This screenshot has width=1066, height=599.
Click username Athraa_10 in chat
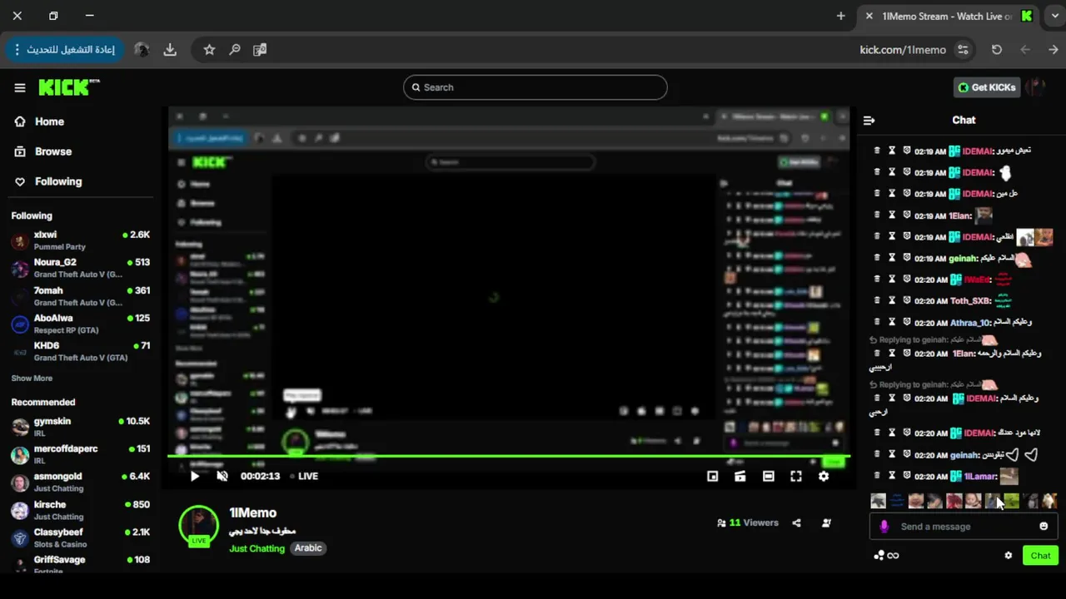970,322
